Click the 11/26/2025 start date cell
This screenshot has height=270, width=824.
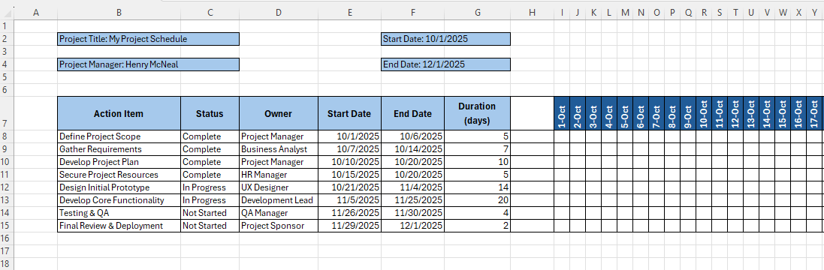click(350, 213)
